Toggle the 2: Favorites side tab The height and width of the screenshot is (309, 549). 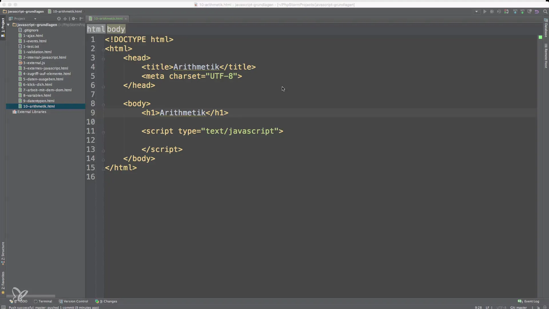[x=3, y=283]
